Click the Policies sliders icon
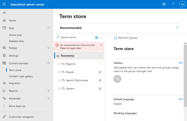 (4, 48)
